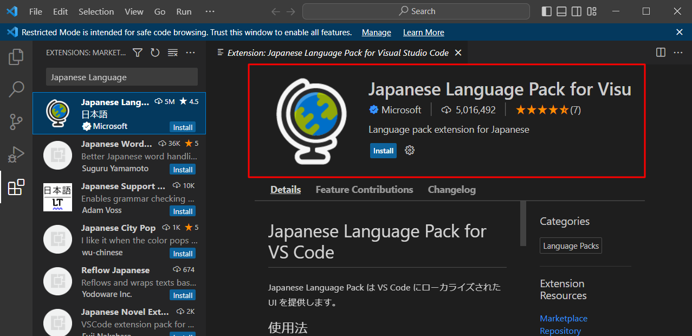
Task: Open the Marketplace link under Extension Resources
Action: coord(563,318)
